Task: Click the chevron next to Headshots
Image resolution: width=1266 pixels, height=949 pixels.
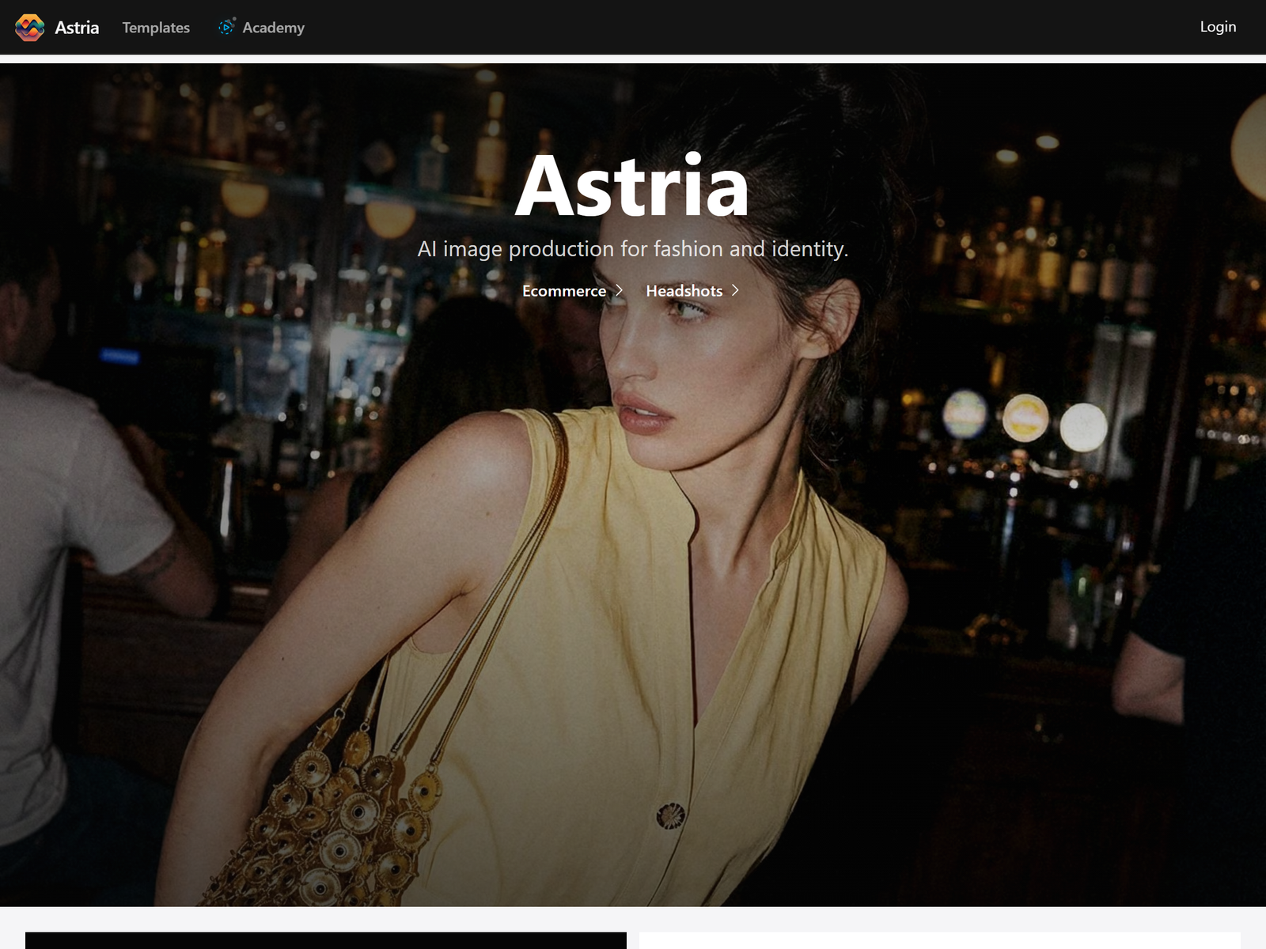Action: [x=735, y=290]
